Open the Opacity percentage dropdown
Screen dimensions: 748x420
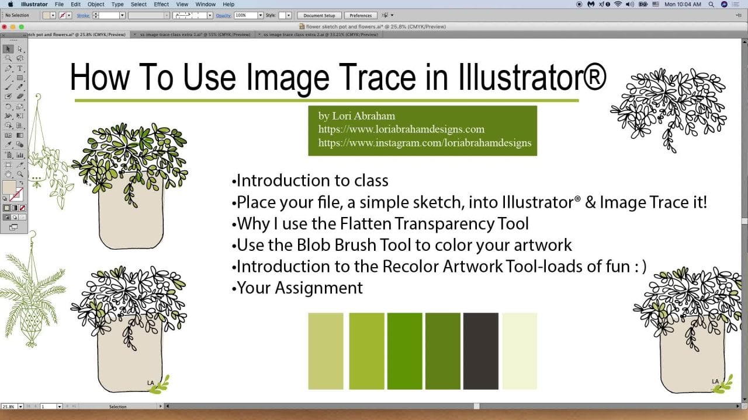point(260,15)
